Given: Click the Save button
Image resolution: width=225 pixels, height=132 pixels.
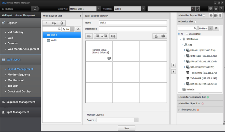Looking at the screenshot, I should (126, 128).
